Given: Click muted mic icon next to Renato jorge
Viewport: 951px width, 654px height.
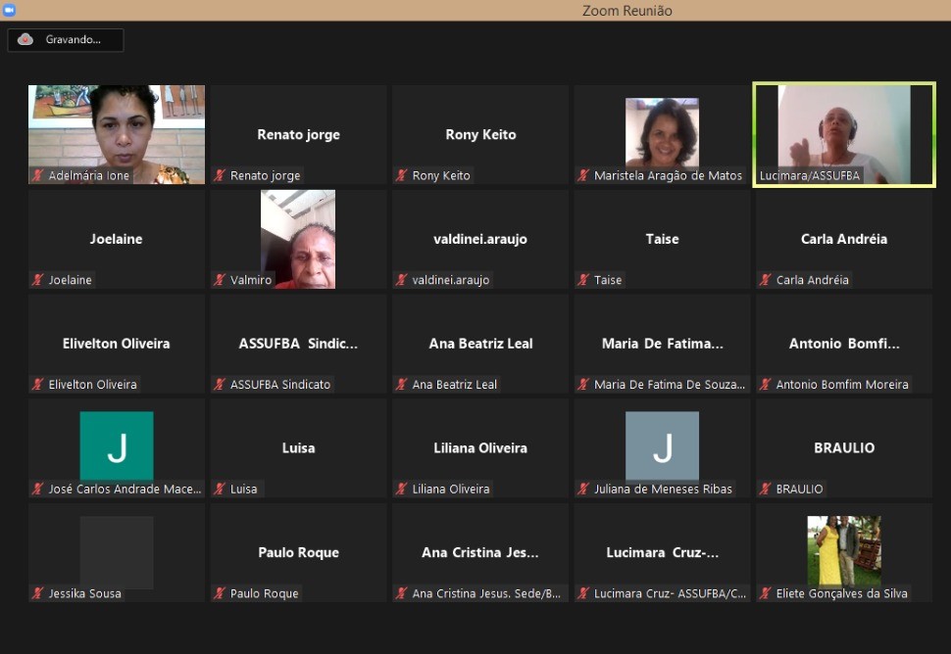Looking at the screenshot, I should [221, 176].
